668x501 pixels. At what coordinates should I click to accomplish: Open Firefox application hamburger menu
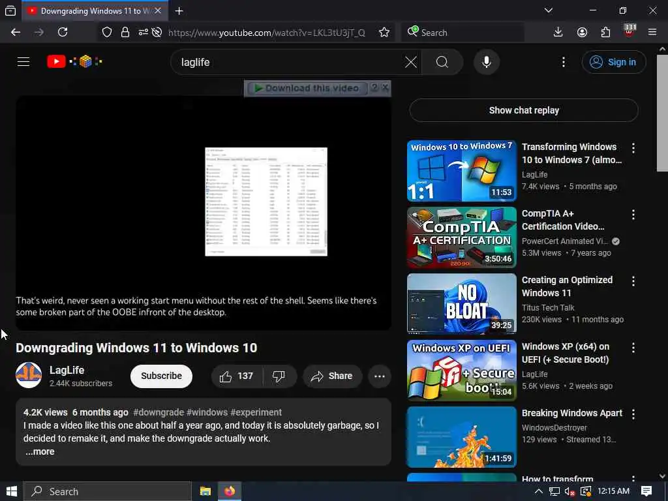652,33
